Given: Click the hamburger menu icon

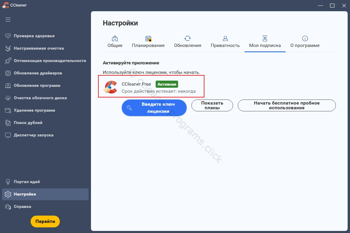Looking at the screenshot, I should 8,19.
